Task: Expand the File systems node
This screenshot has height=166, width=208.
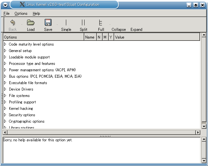Action: (5, 96)
